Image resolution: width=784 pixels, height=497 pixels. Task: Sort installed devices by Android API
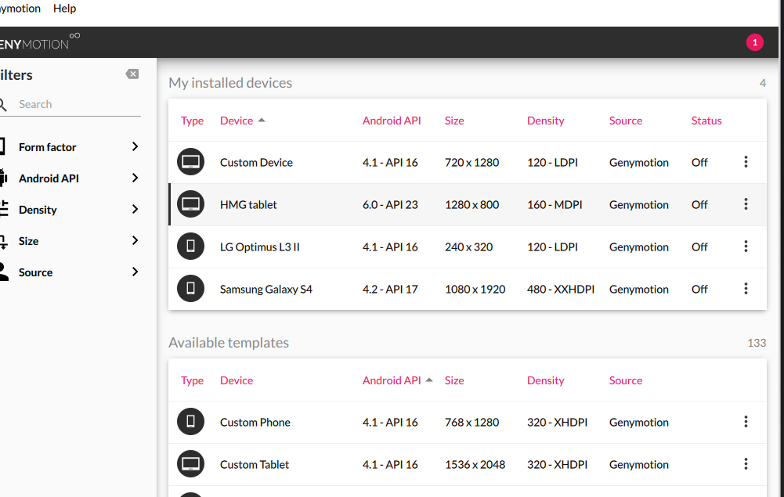pos(392,121)
